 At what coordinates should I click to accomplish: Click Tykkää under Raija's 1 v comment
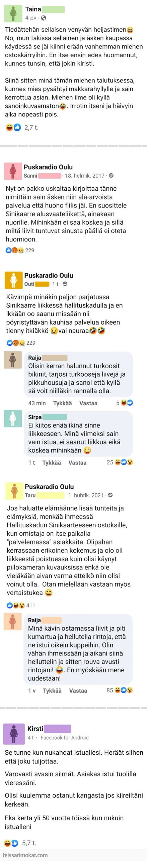point(52,690)
